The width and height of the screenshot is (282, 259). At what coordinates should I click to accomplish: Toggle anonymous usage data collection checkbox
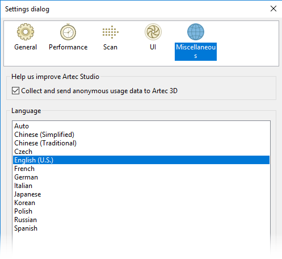coord(15,91)
